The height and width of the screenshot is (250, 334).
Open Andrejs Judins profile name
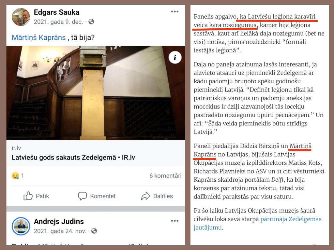[59, 221]
